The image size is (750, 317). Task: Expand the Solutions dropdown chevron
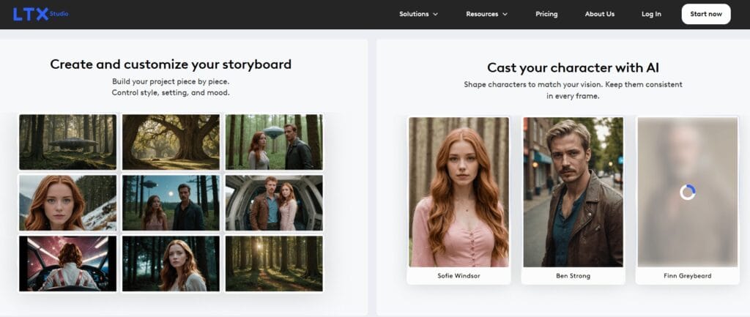point(435,15)
